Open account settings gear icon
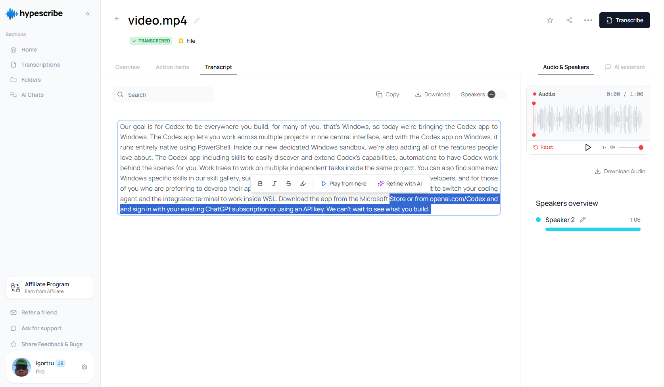This screenshot has width=664, height=387. 84,367
